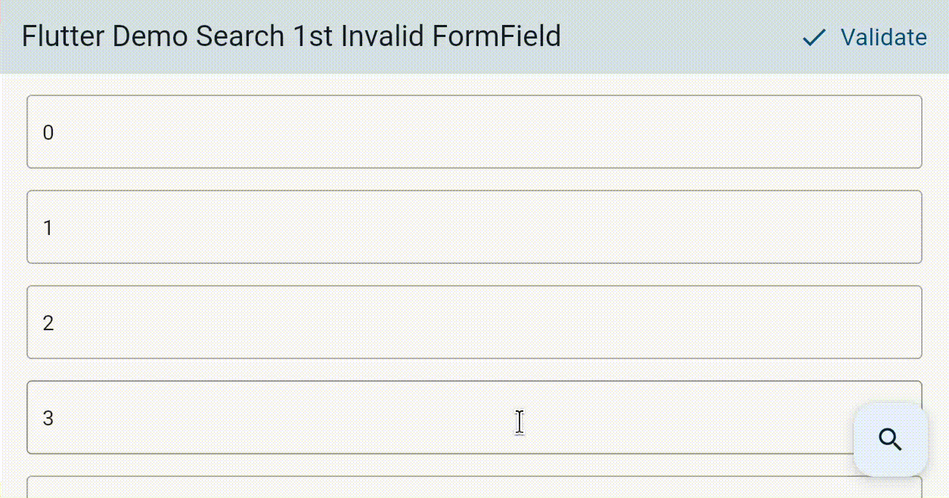The image size is (949, 498).
Task: Place cursor at right end of field 2
Action: click(x=904, y=323)
